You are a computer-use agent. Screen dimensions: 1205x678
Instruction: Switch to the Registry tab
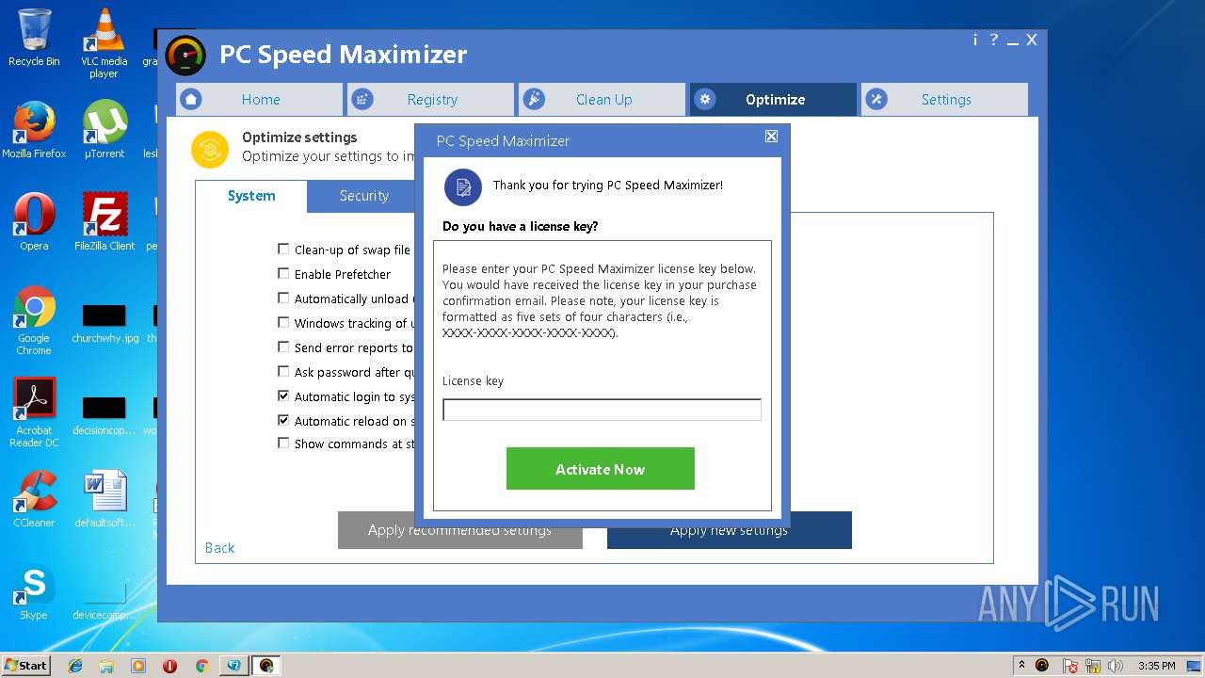point(431,99)
